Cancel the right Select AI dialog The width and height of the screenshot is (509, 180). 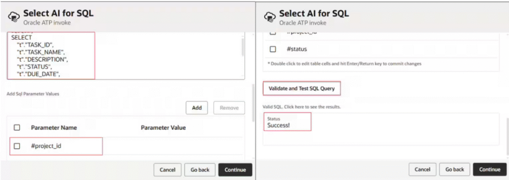[x=423, y=170]
